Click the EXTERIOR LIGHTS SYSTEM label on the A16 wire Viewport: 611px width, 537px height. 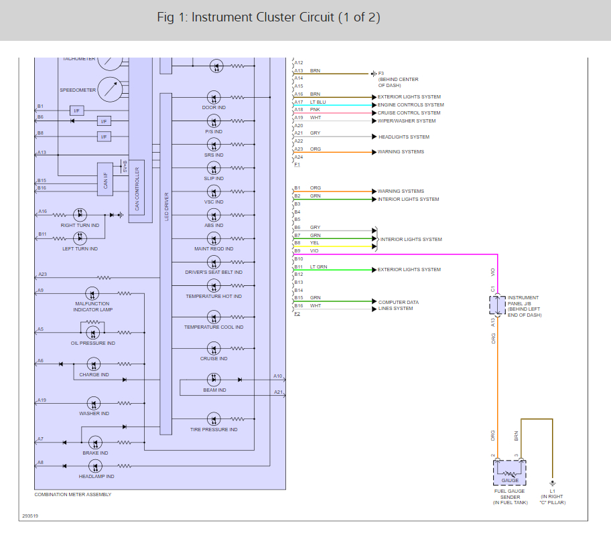409,97
